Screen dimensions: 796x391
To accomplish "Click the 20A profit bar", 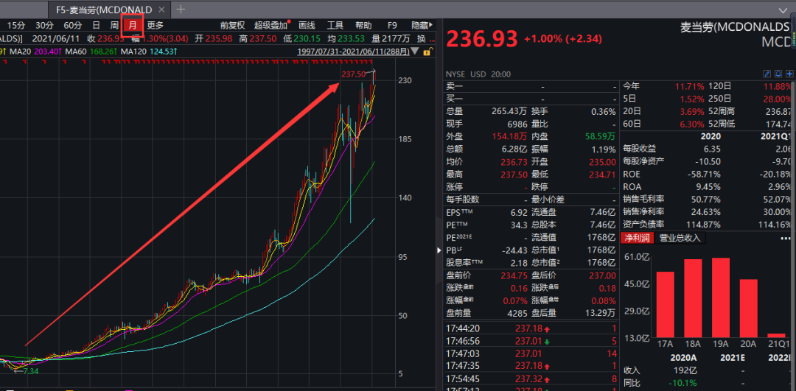I will coord(748,309).
